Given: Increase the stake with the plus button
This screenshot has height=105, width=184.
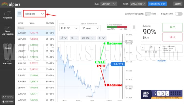Looking at the screenshot, I should pyautogui.click(x=159, y=47).
